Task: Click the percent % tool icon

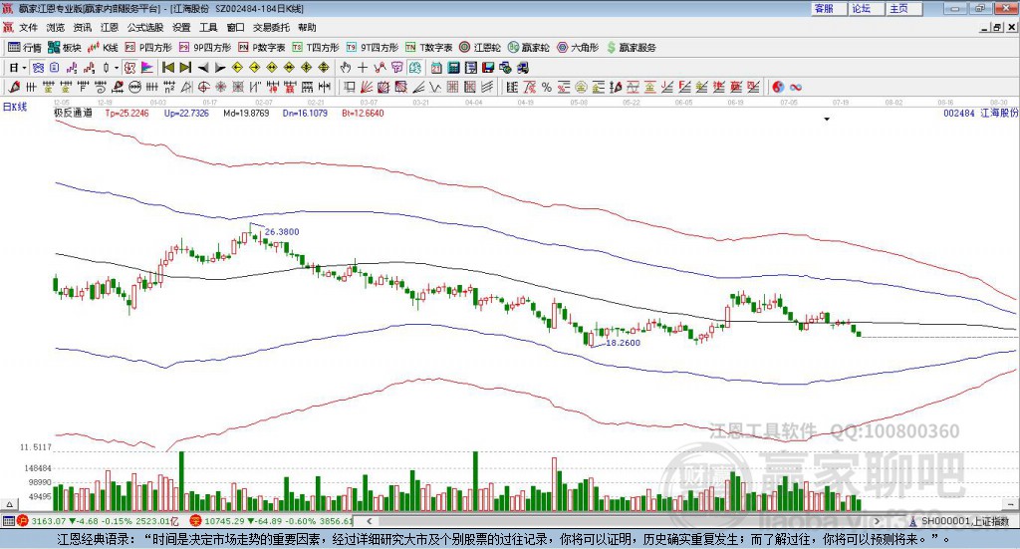Action: pos(547,87)
